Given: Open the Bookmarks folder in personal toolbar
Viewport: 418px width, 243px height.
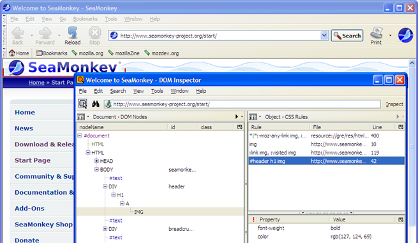Looking at the screenshot, I should pos(52,53).
